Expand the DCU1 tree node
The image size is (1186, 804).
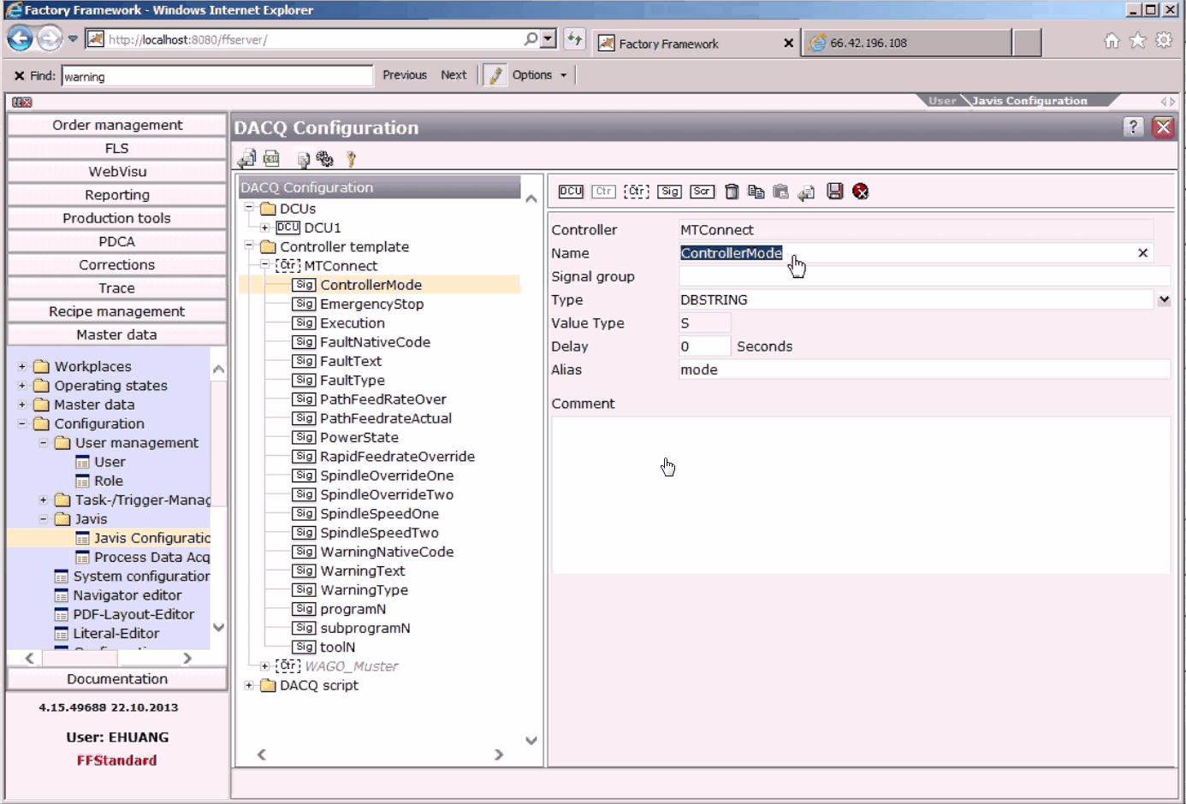(265, 228)
